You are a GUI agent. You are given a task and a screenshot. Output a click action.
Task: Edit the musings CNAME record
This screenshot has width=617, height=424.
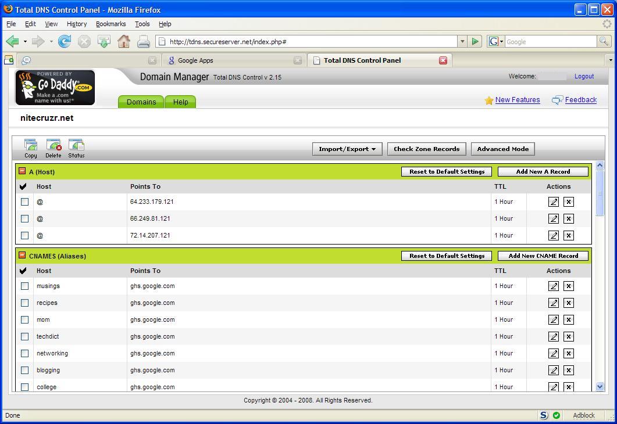(x=553, y=286)
